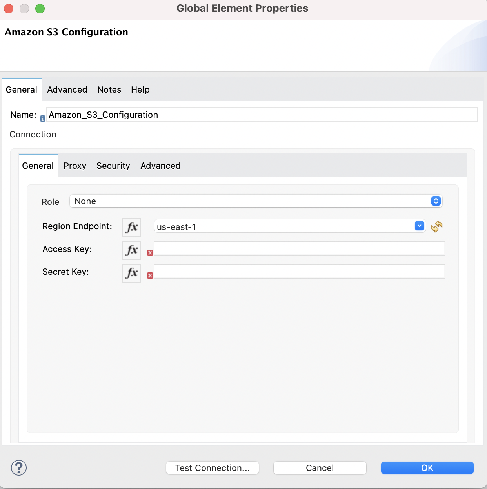Click the empty Secret Key field
The image size is (487, 489).
[x=299, y=271]
